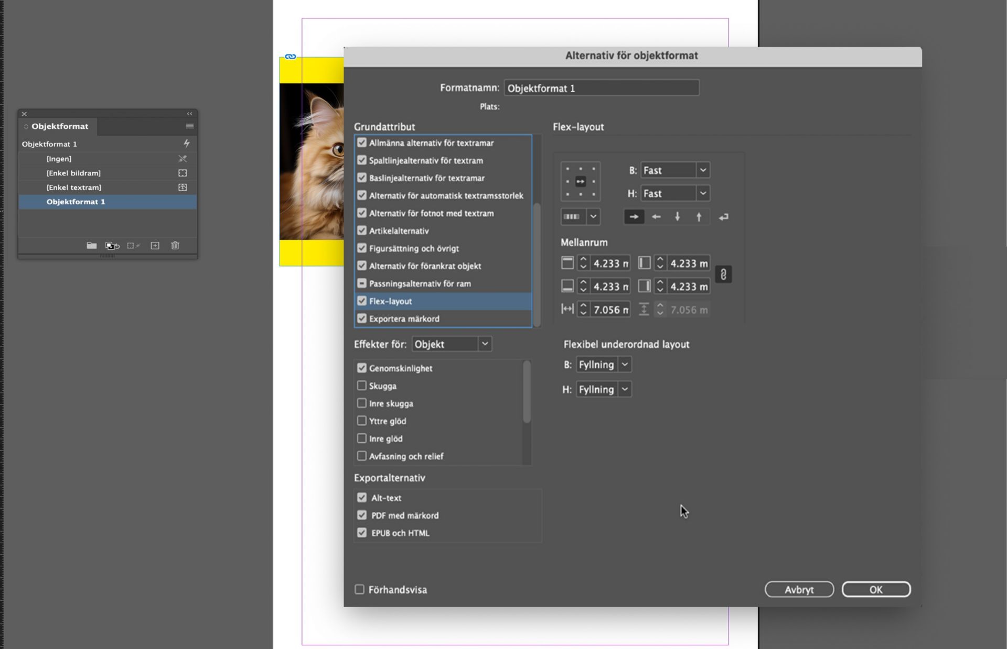Click the Formatnamn field showing Objektformat 1

[601, 87]
